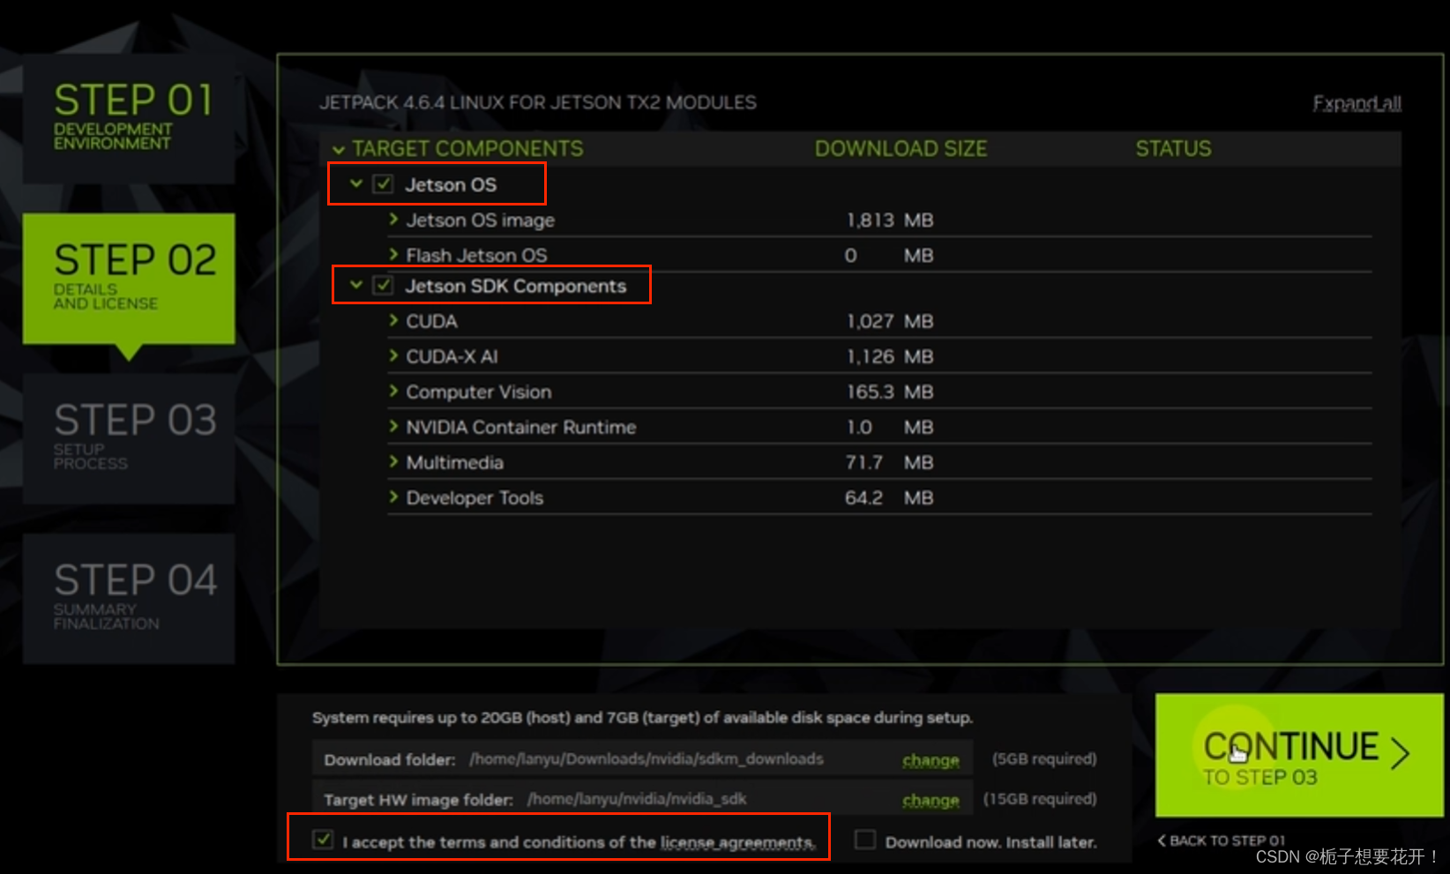Click the DOWNLOAD SIZE column header
Screen dimensions: 1450x874
pyautogui.click(x=901, y=148)
